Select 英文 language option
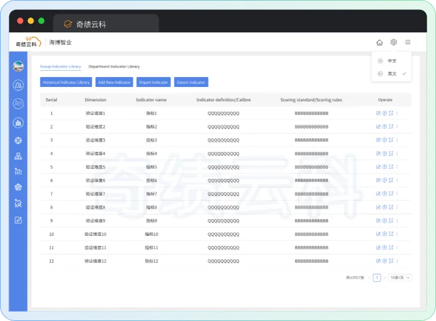Image resolution: width=436 pixels, height=321 pixels. coord(391,74)
